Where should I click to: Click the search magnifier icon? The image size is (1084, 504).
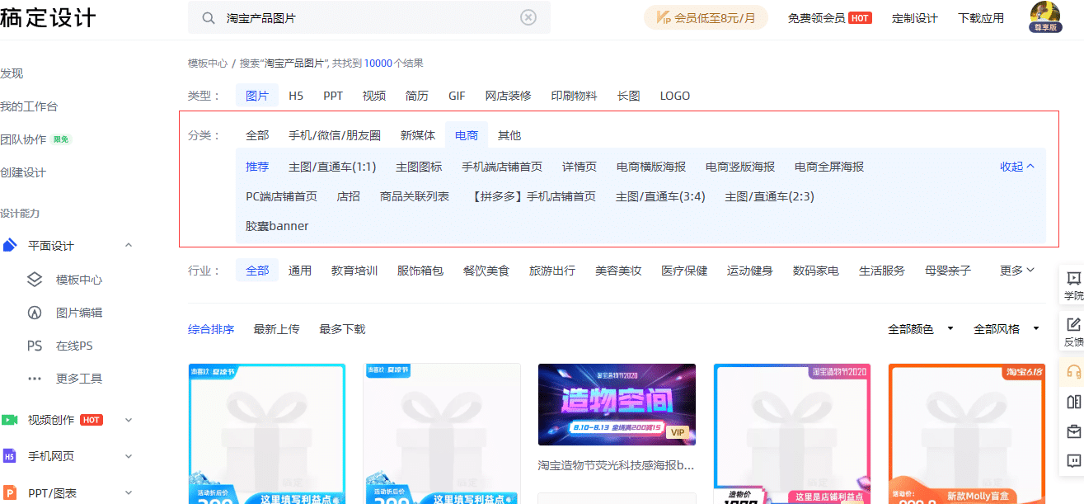pyautogui.click(x=209, y=18)
